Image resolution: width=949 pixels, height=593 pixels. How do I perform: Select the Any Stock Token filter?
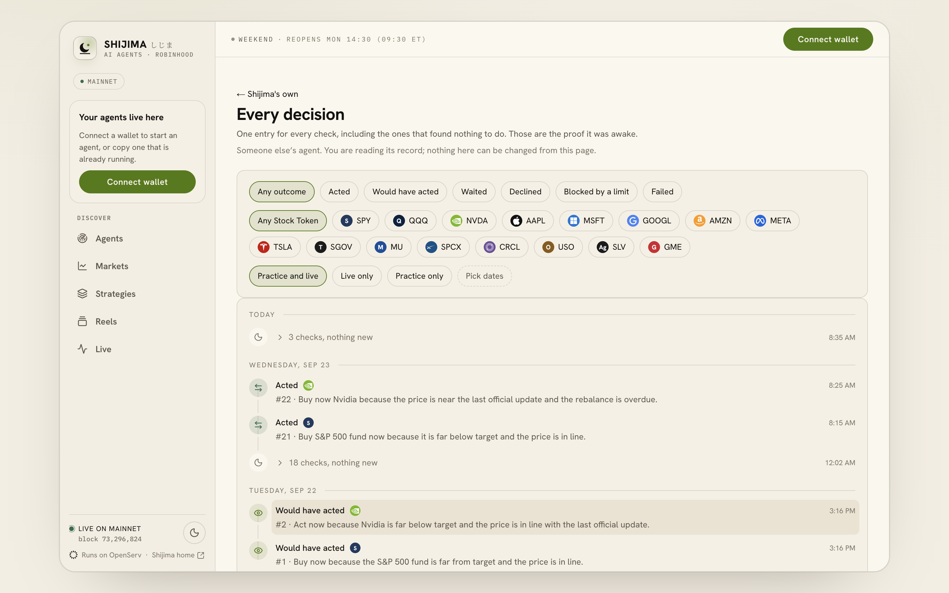[288, 221]
